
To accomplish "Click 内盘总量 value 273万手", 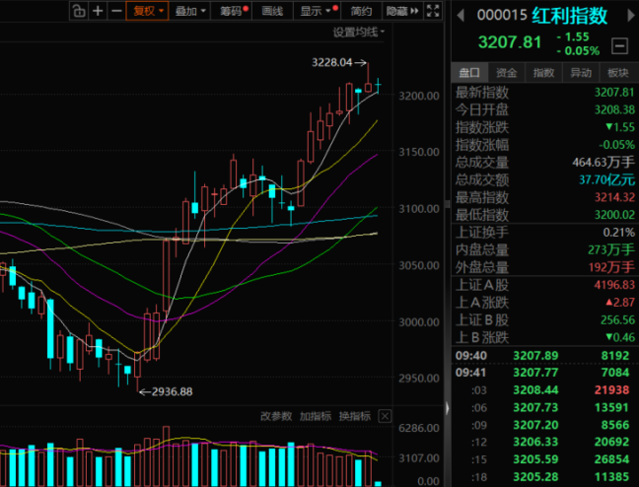I will point(611,249).
